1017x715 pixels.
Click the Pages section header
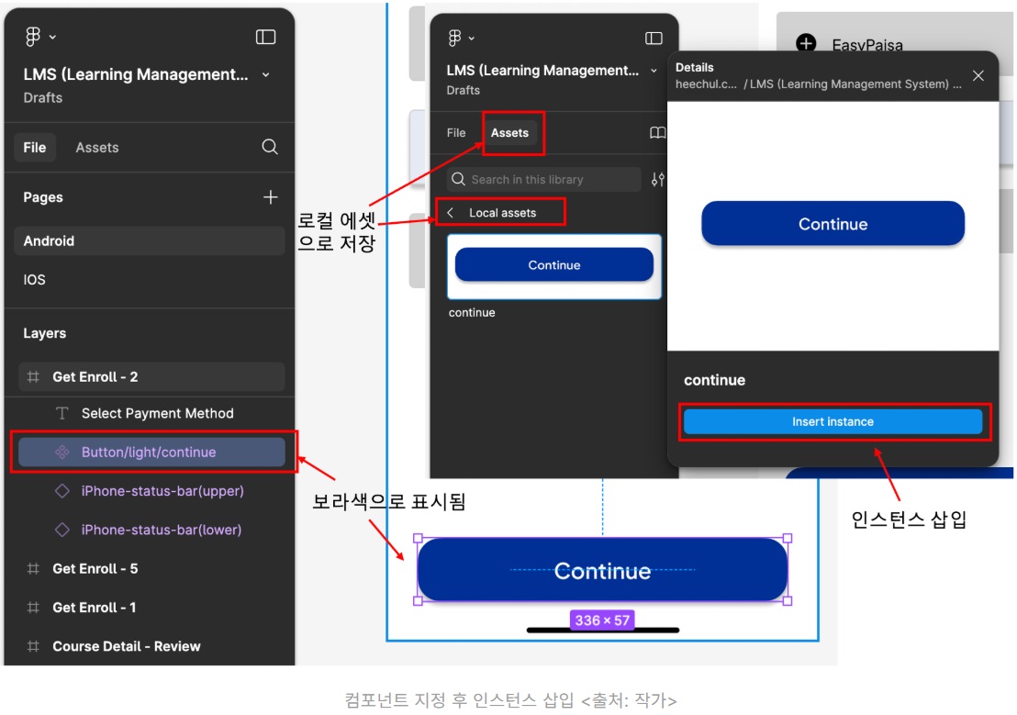(43, 197)
